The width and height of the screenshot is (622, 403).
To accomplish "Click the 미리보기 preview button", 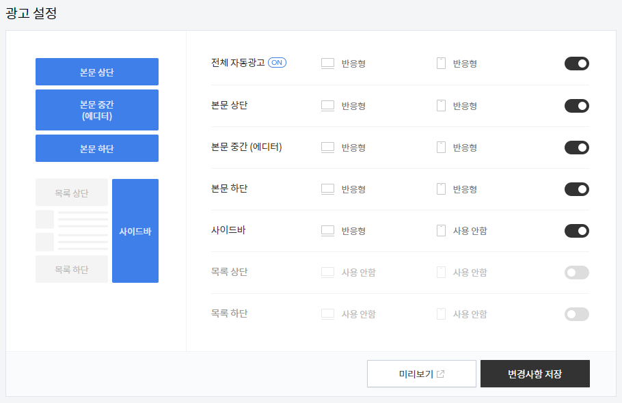I will (x=421, y=374).
